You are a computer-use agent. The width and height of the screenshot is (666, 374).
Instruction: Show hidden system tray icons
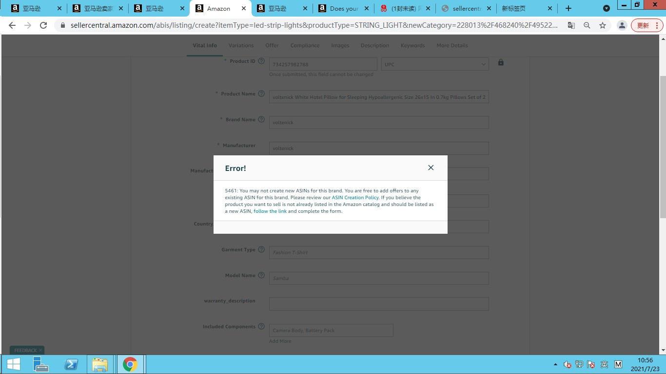click(555, 364)
